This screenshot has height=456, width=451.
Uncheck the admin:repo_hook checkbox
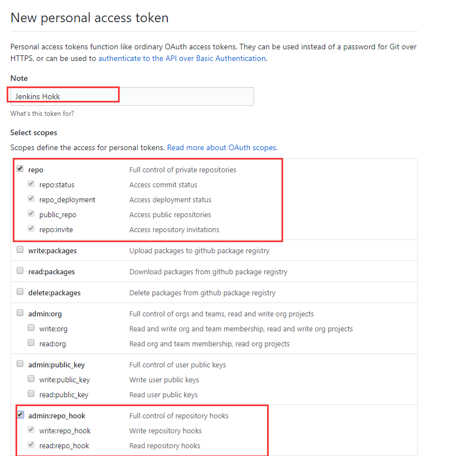(x=20, y=415)
